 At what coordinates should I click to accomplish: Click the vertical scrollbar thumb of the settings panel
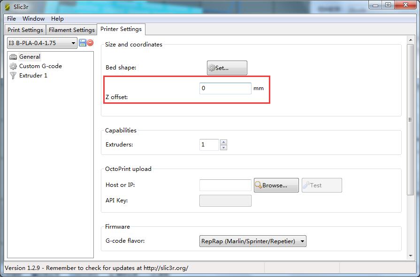(x=410, y=119)
